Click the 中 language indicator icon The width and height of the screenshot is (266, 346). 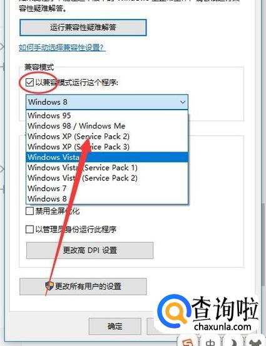click(210, 342)
